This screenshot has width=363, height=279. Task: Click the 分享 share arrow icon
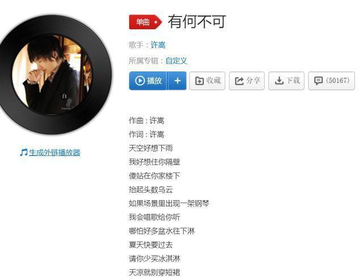pyautogui.click(x=239, y=81)
